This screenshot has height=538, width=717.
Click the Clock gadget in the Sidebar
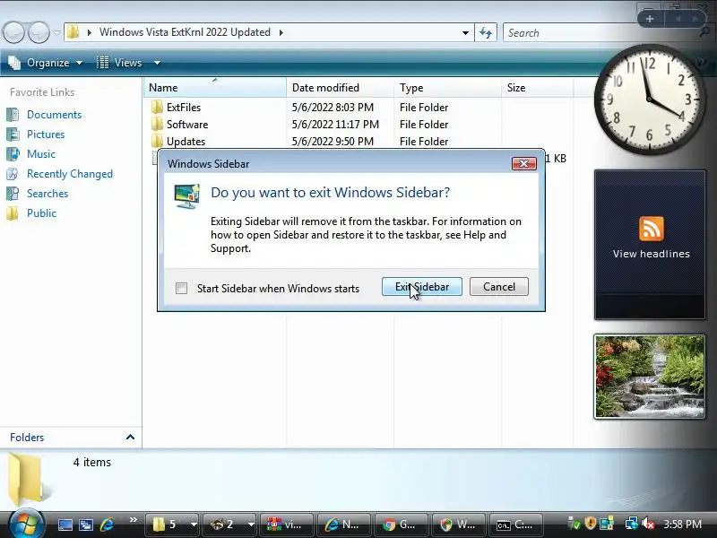649,100
